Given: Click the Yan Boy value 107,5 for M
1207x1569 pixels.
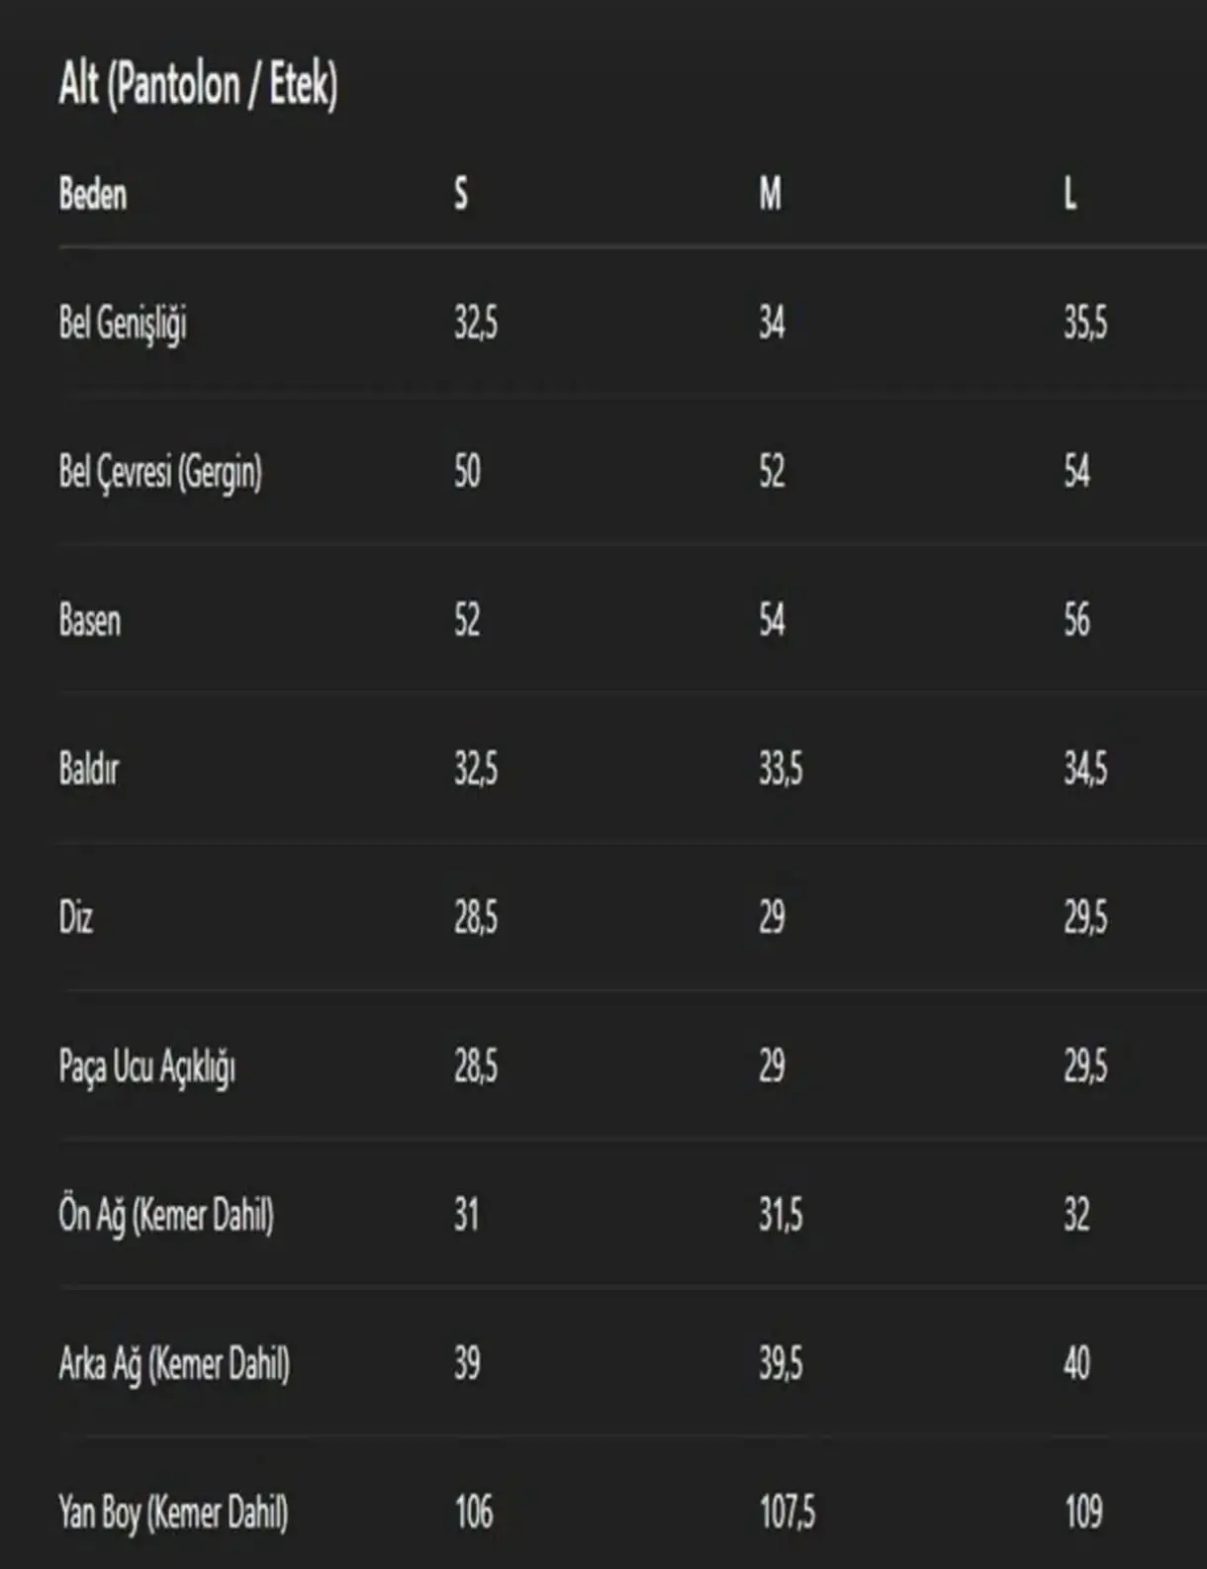Looking at the screenshot, I should pos(788,1513).
